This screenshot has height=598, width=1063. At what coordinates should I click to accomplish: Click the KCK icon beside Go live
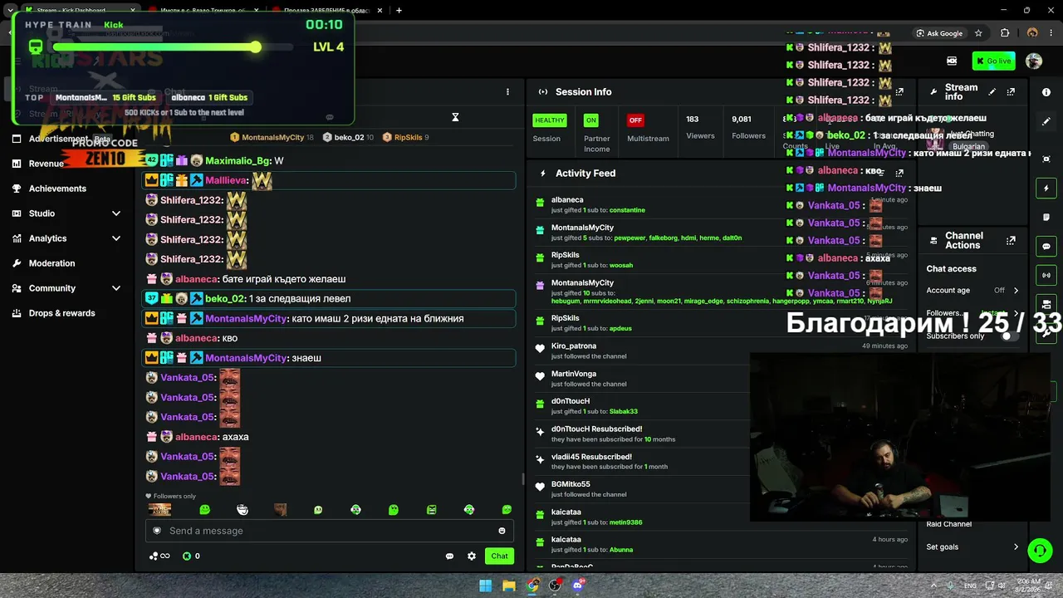pyautogui.click(x=952, y=61)
